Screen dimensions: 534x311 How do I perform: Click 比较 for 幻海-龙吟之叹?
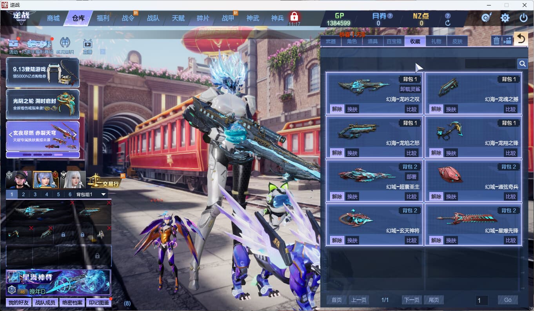411,109
